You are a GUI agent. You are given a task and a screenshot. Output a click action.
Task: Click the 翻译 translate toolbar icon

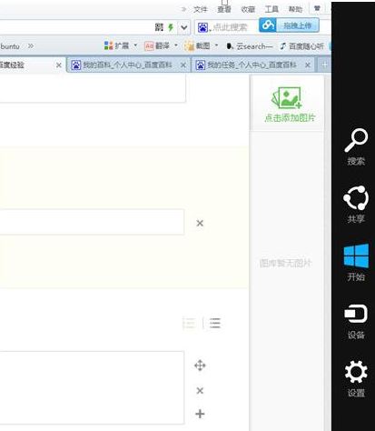[149, 46]
